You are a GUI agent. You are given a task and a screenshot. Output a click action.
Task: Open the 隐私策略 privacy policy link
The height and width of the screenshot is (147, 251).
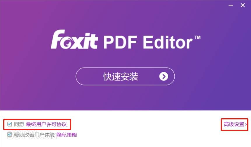(66, 135)
